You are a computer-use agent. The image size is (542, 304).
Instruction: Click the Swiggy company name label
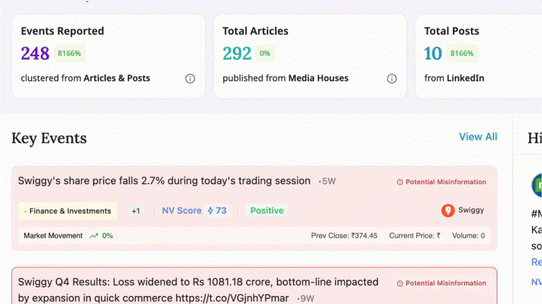pyautogui.click(x=471, y=210)
